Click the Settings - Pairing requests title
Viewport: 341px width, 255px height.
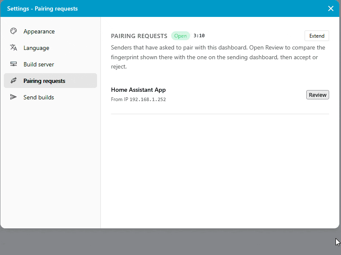coord(42,9)
